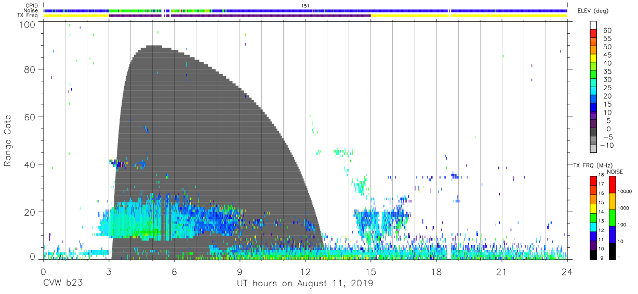Image resolution: width=638 pixels, height=294 pixels.
Task: Click the elevation colorbar label '60'
Action: coord(607,31)
